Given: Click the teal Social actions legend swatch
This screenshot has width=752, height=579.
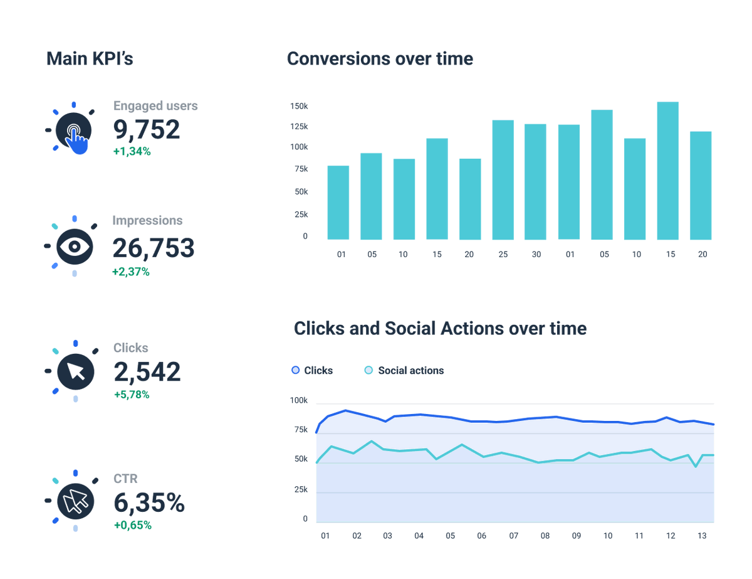Looking at the screenshot, I should pyautogui.click(x=368, y=370).
